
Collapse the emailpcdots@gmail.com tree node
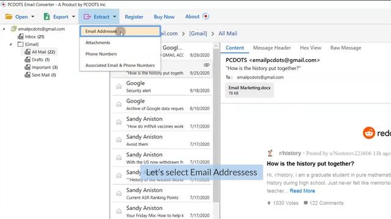4,29
